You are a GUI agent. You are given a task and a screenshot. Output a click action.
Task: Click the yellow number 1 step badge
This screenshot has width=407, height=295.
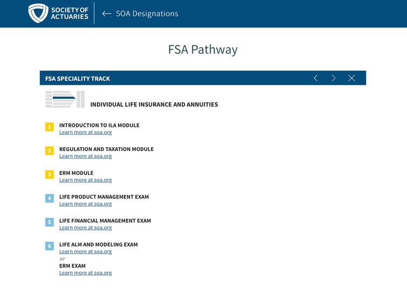[x=50, y=127]
